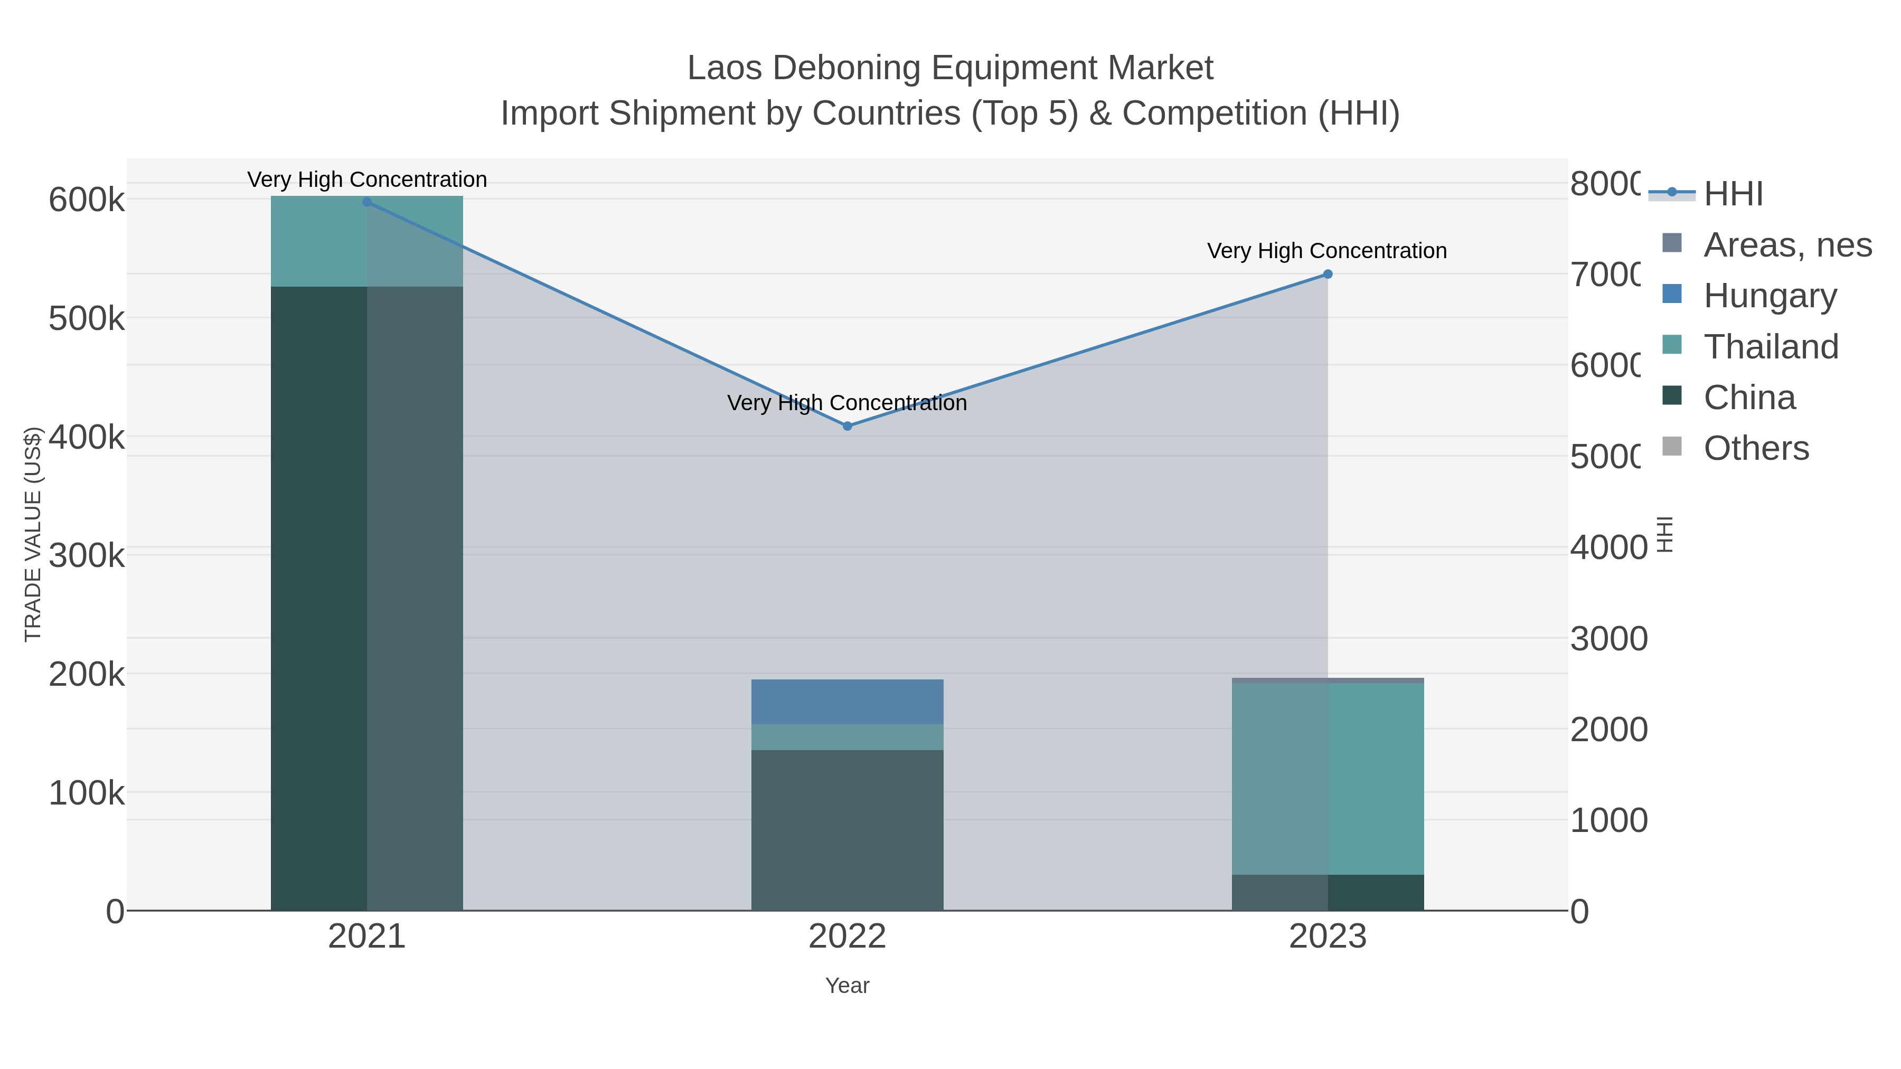Click the 100k y-axis tick label

pos(87,793)
